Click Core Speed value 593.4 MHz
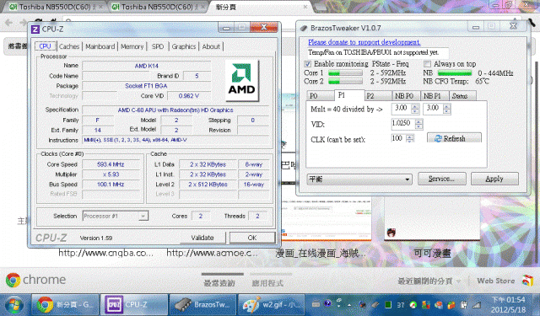This screenshot has width=540, height=316. [111, 164]
